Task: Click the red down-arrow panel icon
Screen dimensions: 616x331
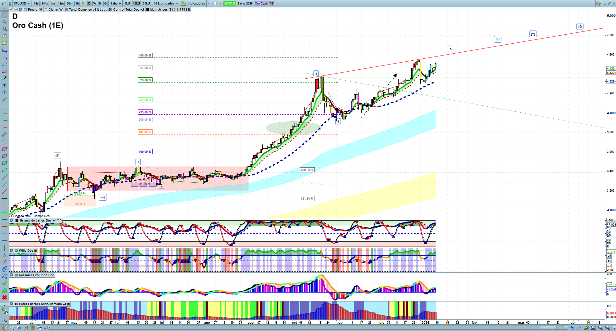Action: pyautogui.click(x=11, y=10)
